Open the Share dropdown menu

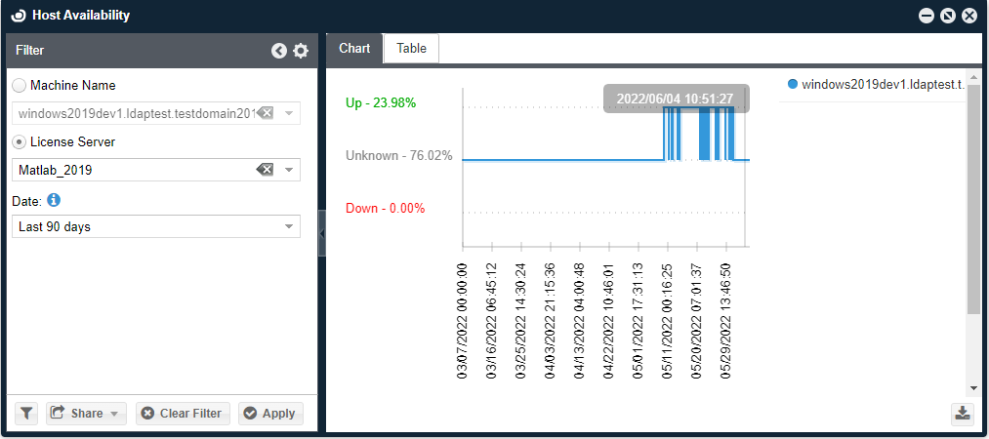[x=87, y=413]
